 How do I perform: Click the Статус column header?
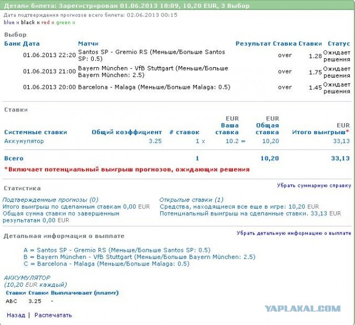(x=338, y=43)
